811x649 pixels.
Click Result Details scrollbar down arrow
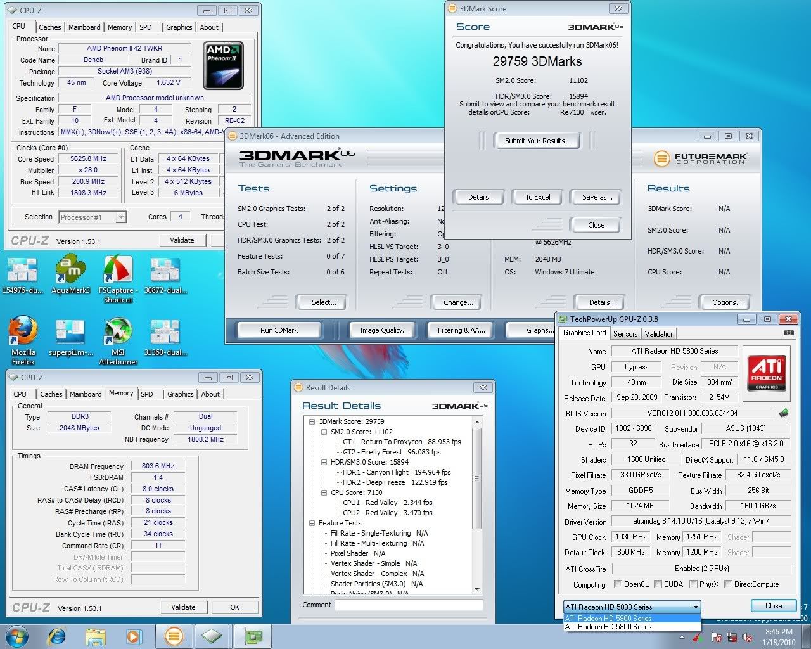(477, 589)
